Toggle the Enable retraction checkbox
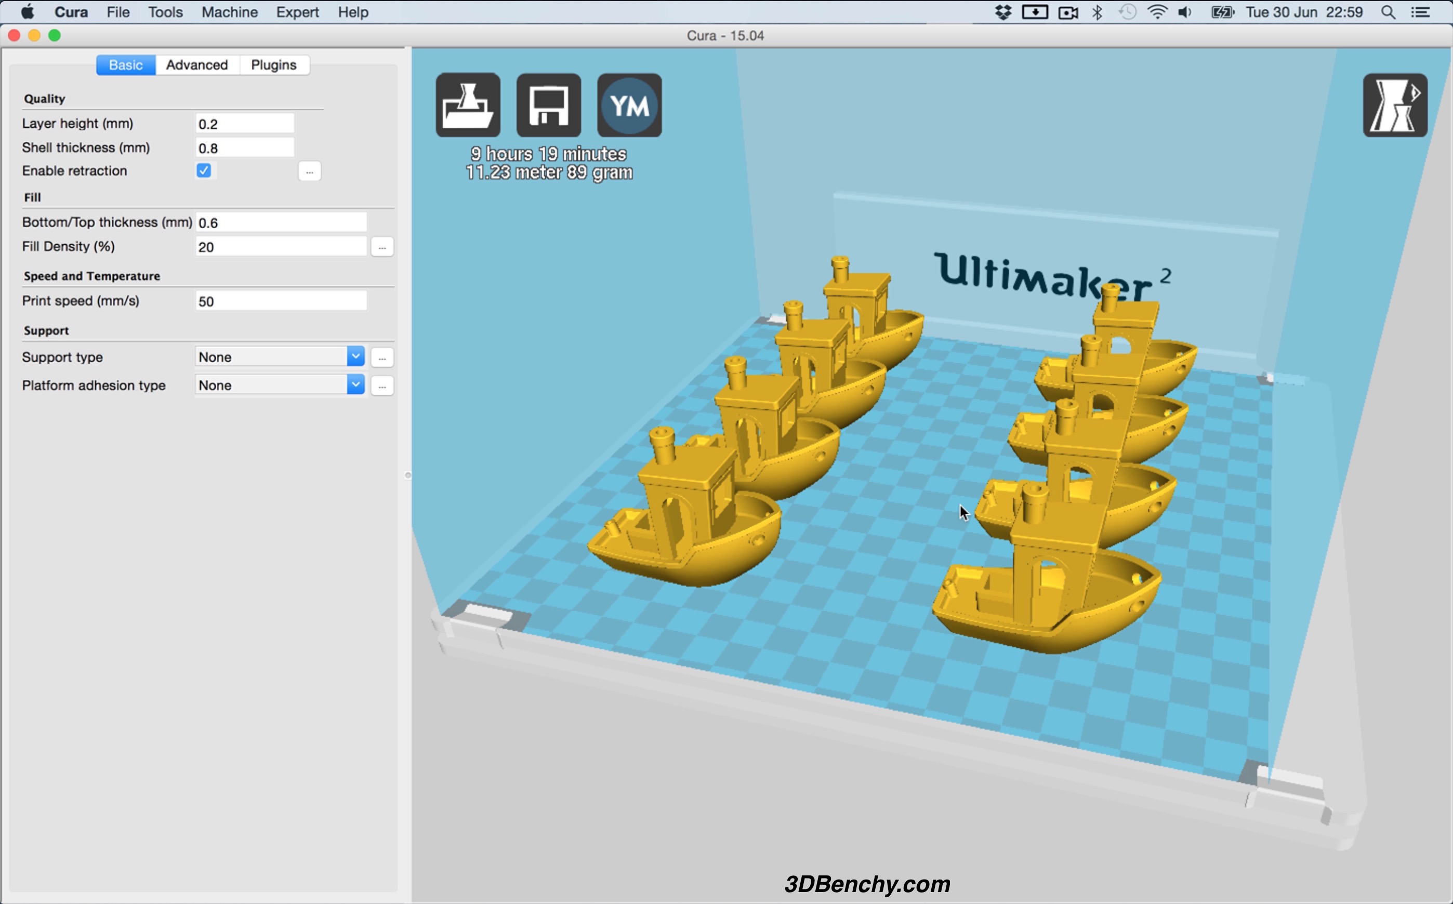 (x=204, y=171)
